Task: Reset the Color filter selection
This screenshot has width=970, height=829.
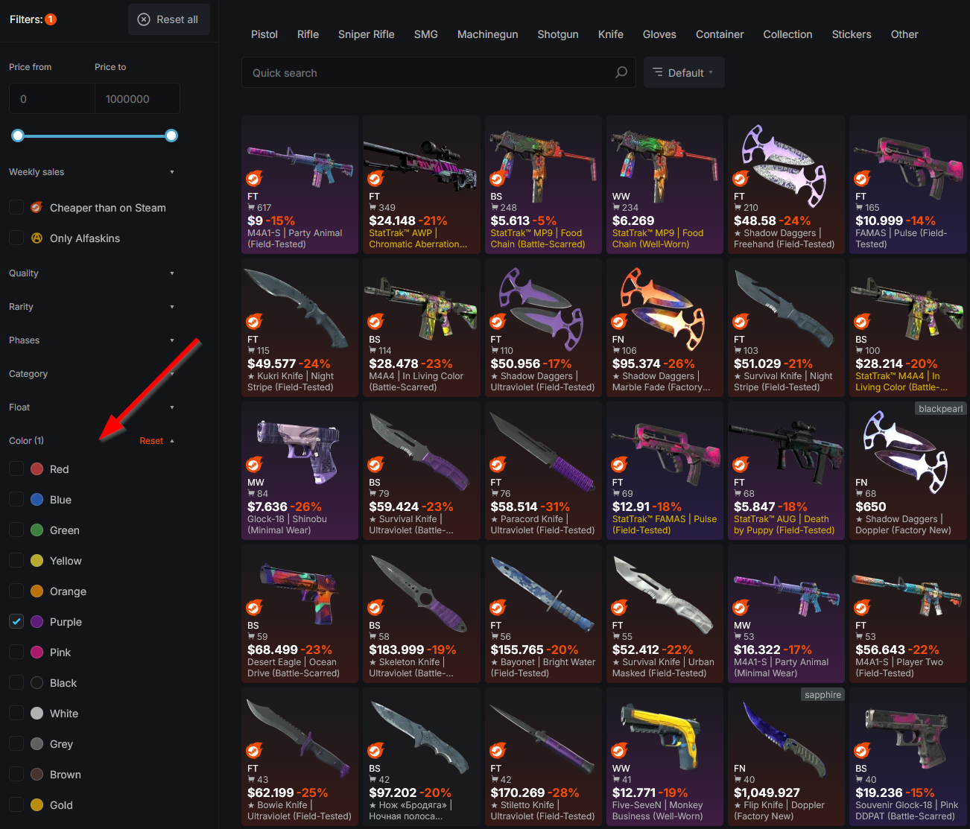Action: coord(151,441)
